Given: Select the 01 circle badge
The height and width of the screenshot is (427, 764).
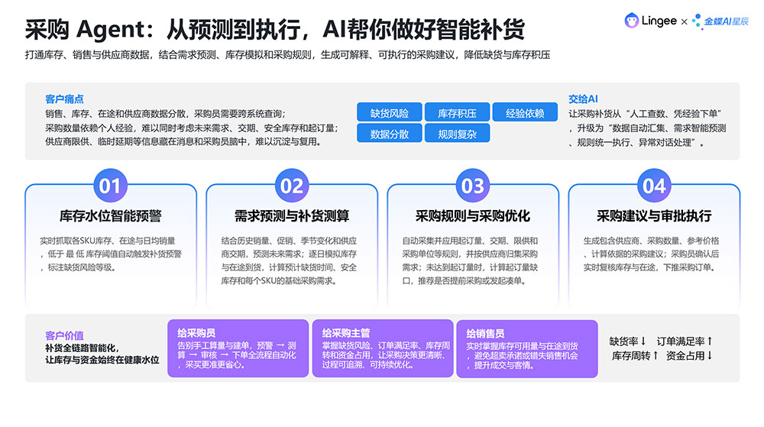Looking at the screenshot, I should tap(110, 186).
